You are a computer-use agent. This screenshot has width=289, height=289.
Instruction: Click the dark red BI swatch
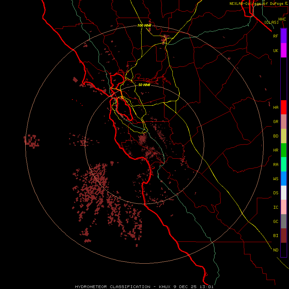[284, 236]
